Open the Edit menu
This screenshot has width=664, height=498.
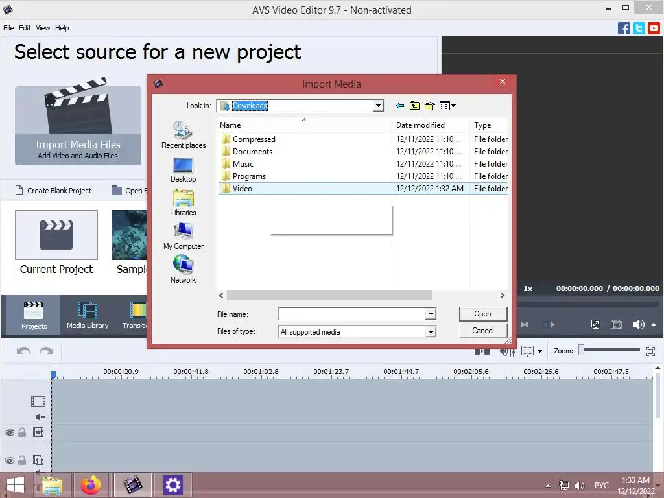[25, 28]
